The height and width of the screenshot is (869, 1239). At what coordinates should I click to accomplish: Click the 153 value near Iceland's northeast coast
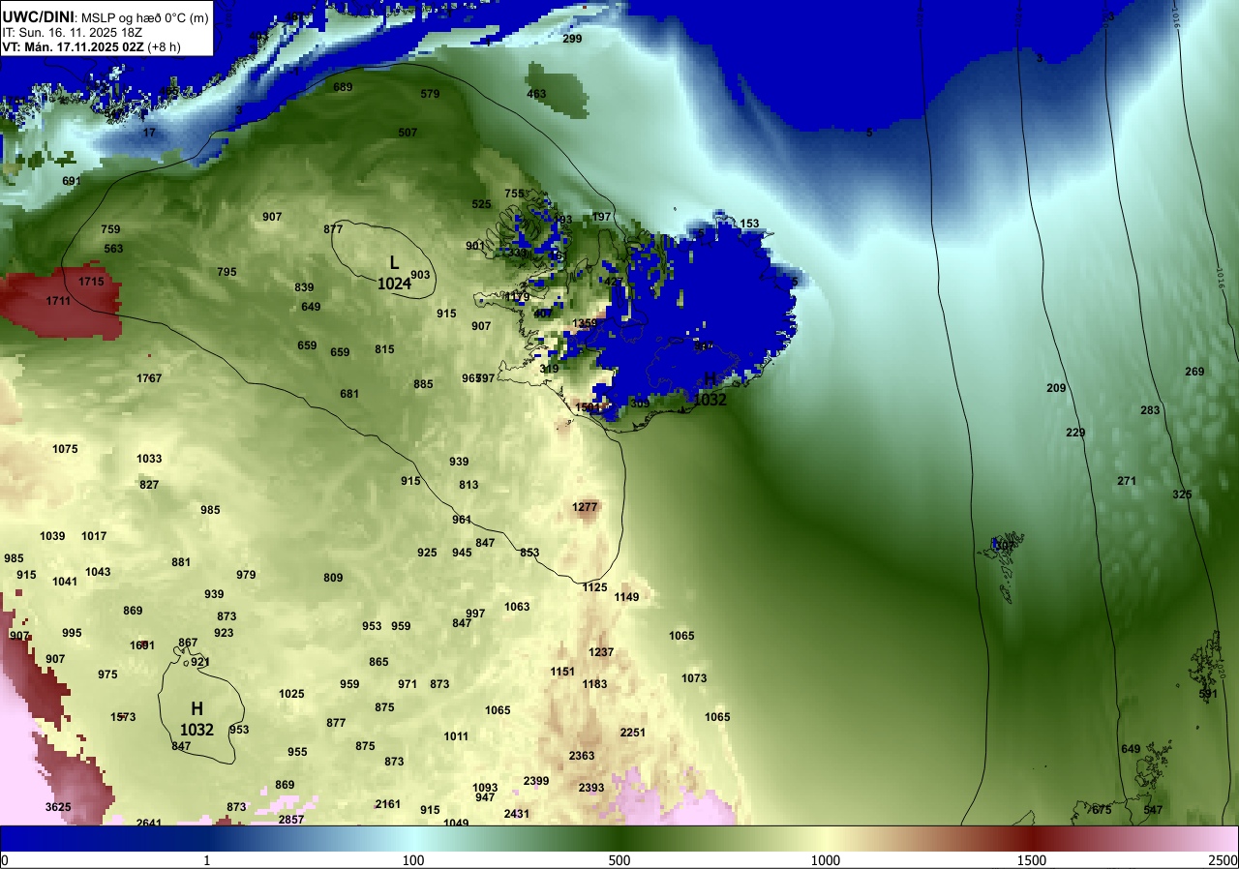coord(749,224)
